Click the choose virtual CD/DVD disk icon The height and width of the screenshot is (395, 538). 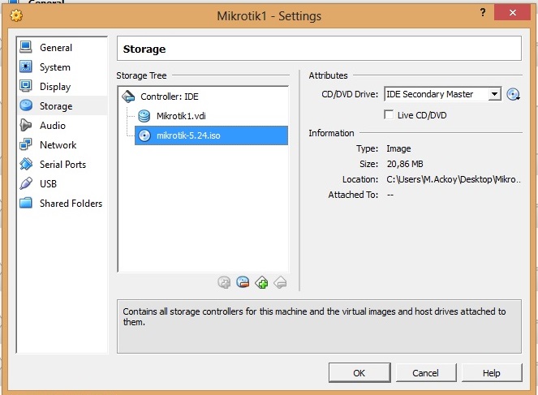click(x=513, y=94)
